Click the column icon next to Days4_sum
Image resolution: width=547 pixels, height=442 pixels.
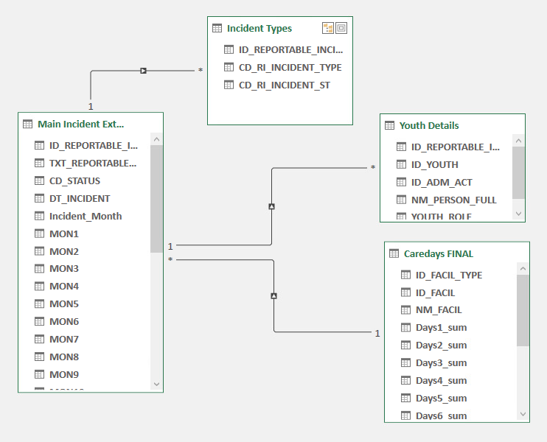tap(405, 380)
